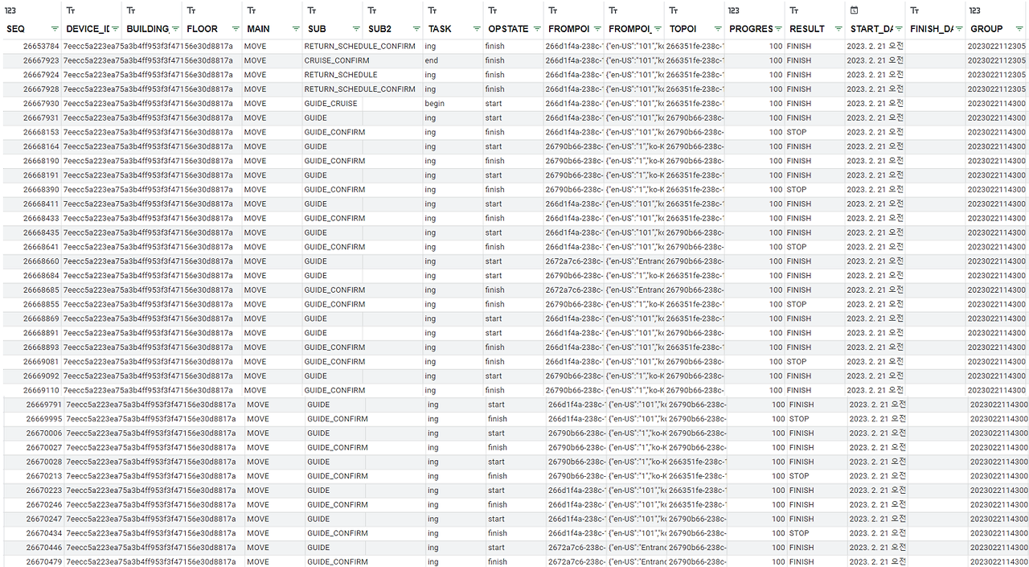Click SEQ cell 26653784
1029x567 pixels.
(x=41, y=46)
